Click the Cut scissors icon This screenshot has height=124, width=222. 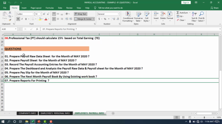click(10, 13)
